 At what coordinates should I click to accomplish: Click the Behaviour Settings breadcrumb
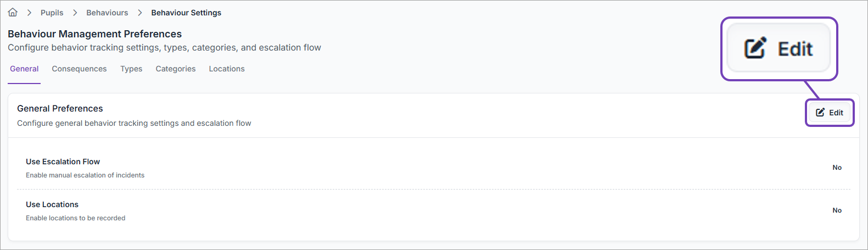point(186,13)
